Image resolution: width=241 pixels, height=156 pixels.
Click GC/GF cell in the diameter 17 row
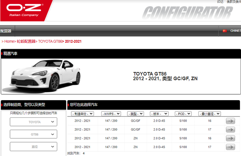point(135,129)
